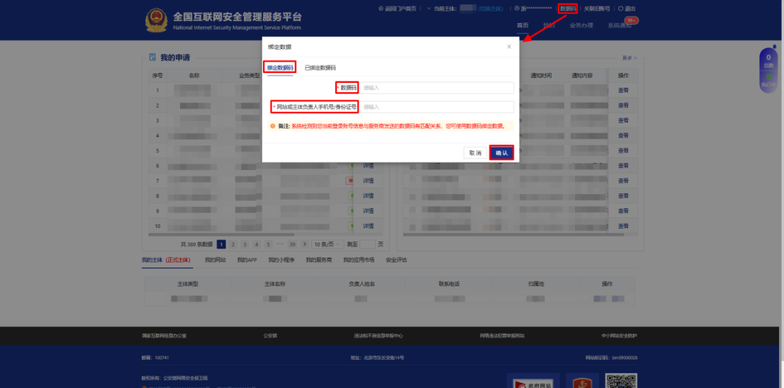Click the document icon next to 我的申请
This screenshot has width=784, height=388.
pyautogui.click(x=152, y=57)
